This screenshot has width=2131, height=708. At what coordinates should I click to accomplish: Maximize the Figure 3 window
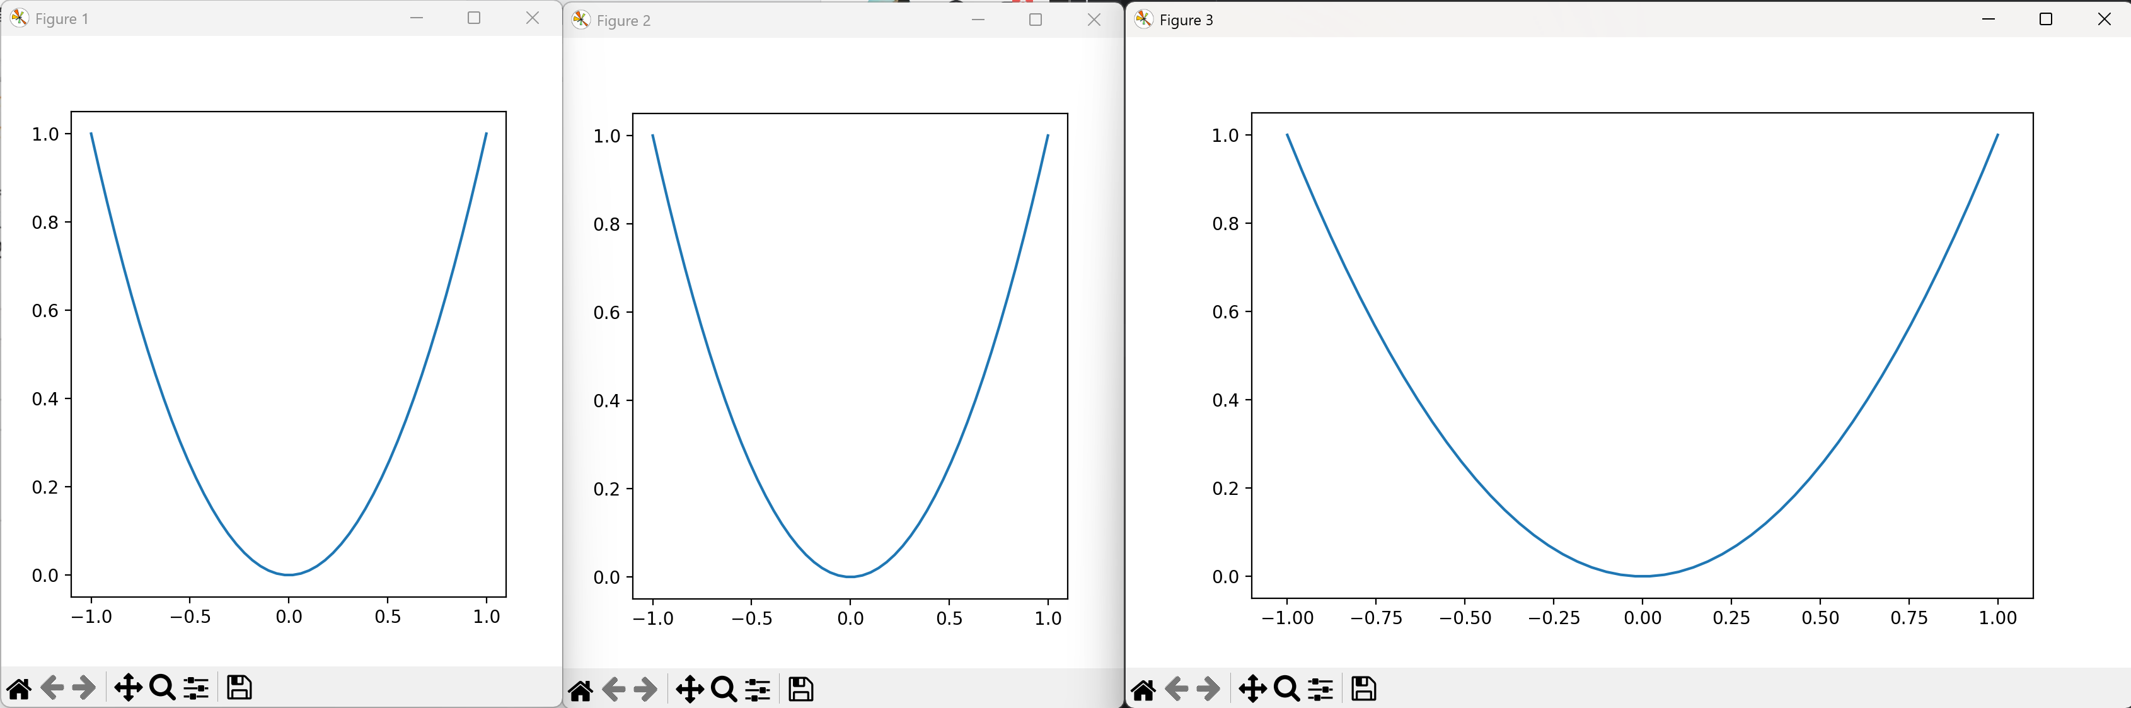coord(2046,19)
